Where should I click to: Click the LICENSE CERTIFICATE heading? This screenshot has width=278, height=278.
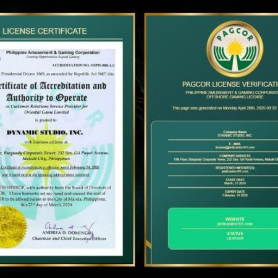point(44,31)
